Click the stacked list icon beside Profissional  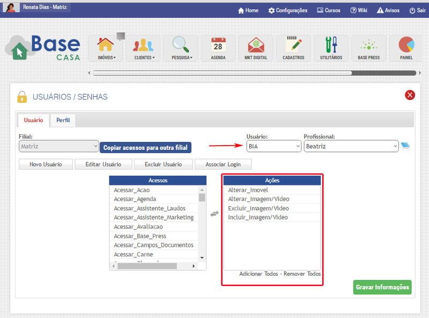tap(405, 147)
